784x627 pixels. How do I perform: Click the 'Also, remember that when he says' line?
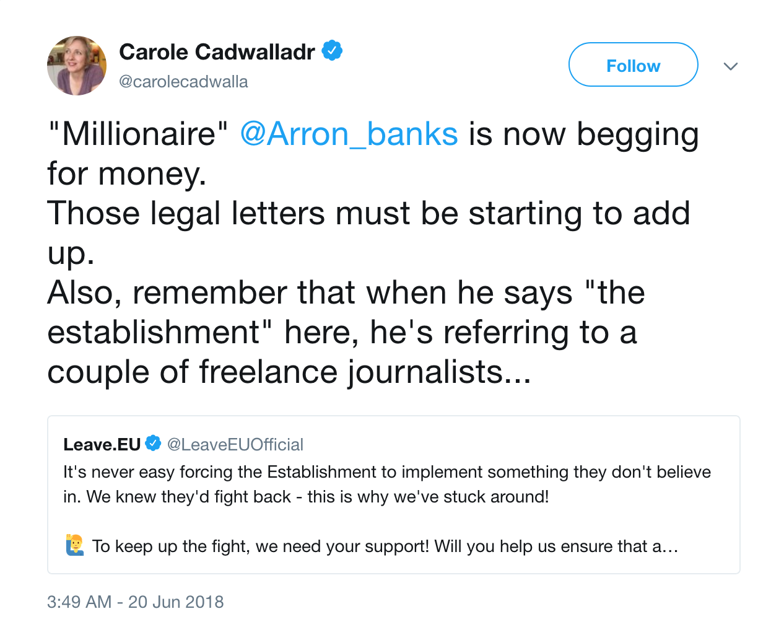coord(346,292)
